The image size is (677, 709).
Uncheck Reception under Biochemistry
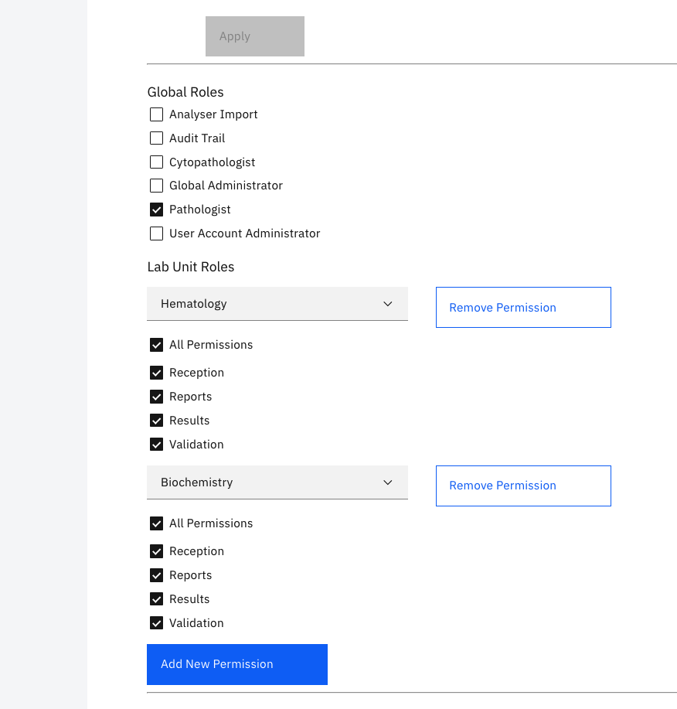click(156, 550)
